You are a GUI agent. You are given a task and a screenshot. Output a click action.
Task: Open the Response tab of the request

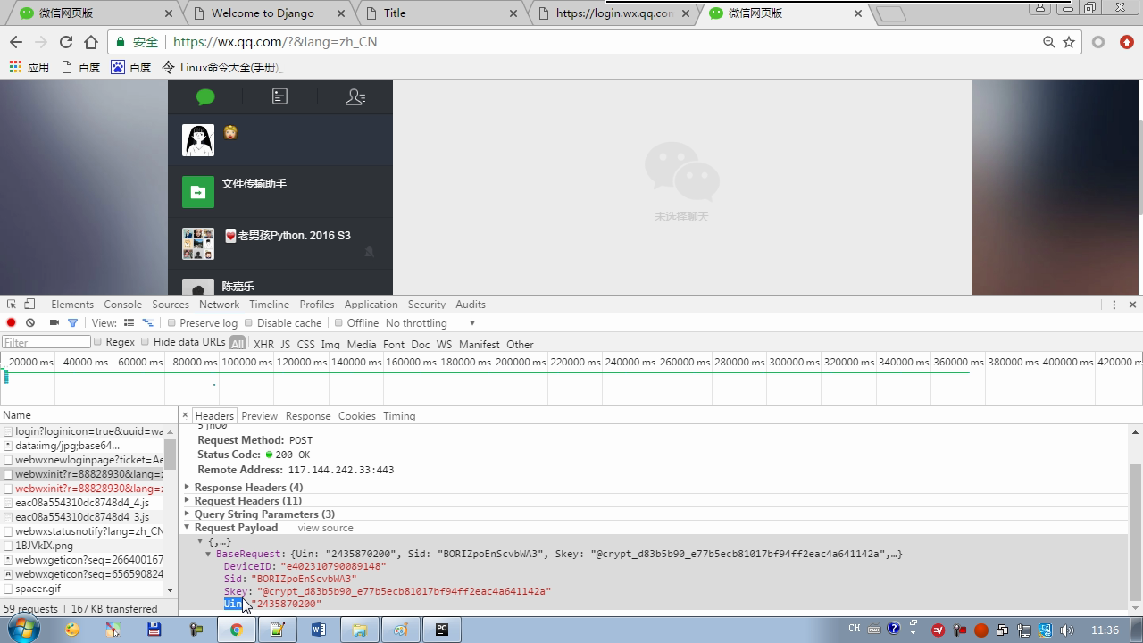coord(308,416)
